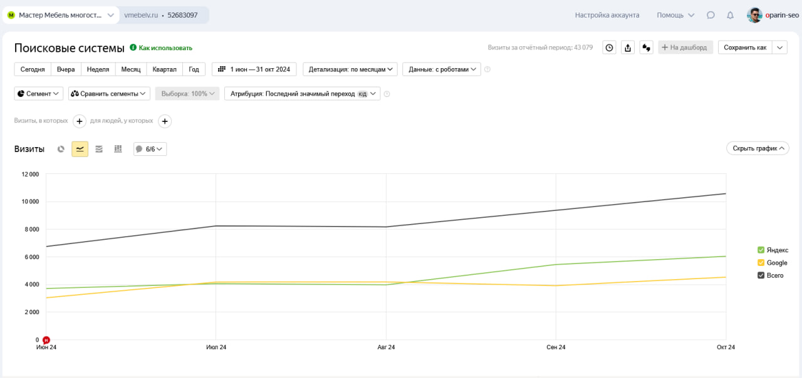Click the Сохранить как button

pyautogui.click(x=745, y=48)
